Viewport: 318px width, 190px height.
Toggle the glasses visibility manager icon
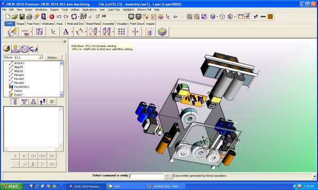33,49
